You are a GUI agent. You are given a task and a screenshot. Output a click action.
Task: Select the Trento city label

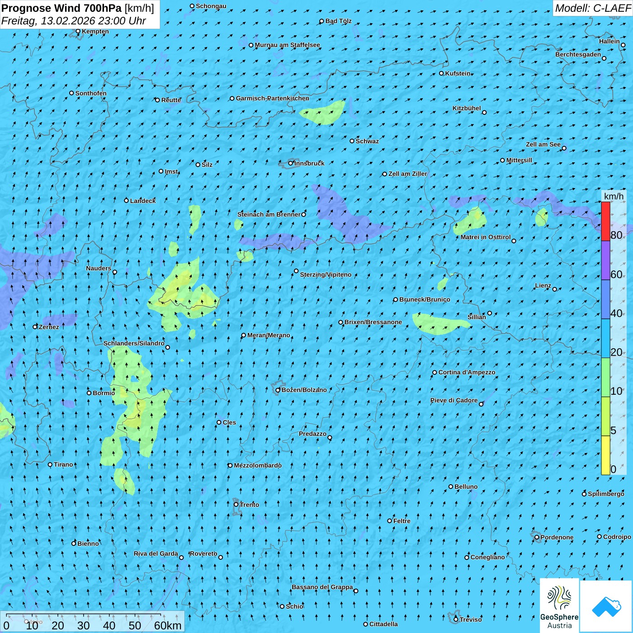(250, 505)
